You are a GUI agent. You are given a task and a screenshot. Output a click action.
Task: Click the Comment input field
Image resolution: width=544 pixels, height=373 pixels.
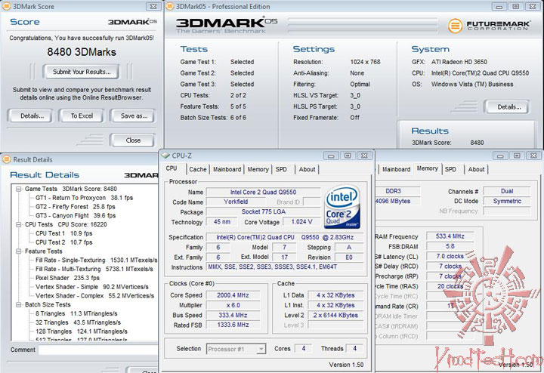coord(98,350)
